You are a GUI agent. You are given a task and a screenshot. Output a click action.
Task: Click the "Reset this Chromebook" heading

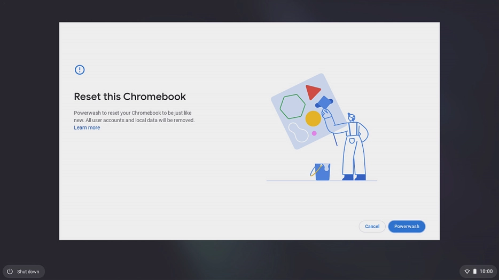[130, 97]
